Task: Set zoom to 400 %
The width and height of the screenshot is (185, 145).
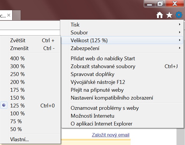Action: click(17, 59)
